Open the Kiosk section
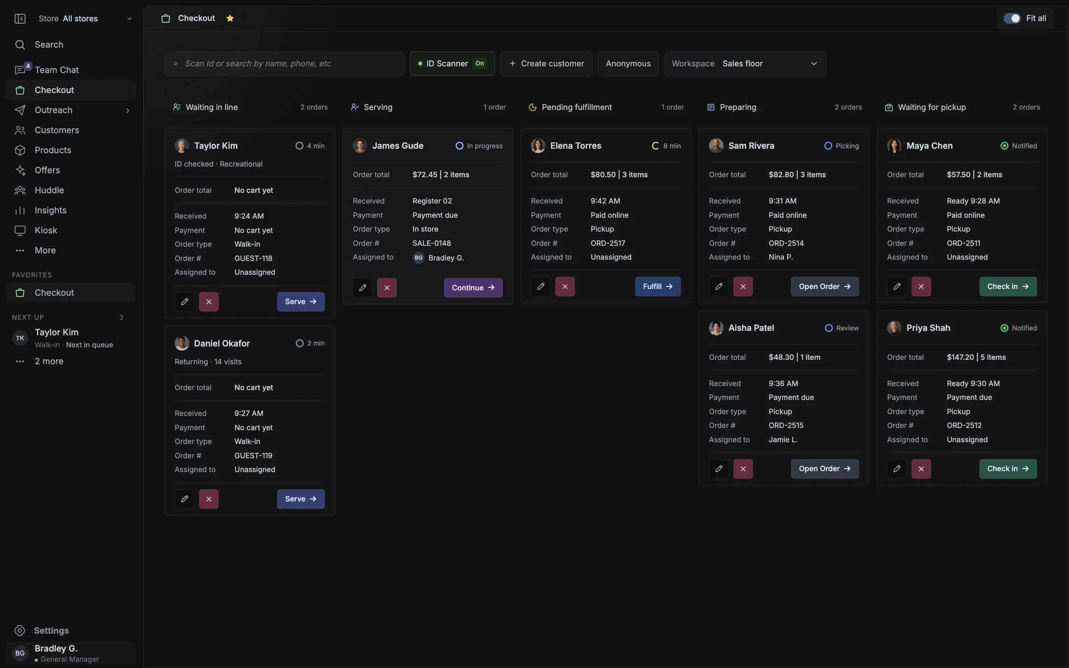This screenshot has height=668, width=1069. (x=70, y=230)
